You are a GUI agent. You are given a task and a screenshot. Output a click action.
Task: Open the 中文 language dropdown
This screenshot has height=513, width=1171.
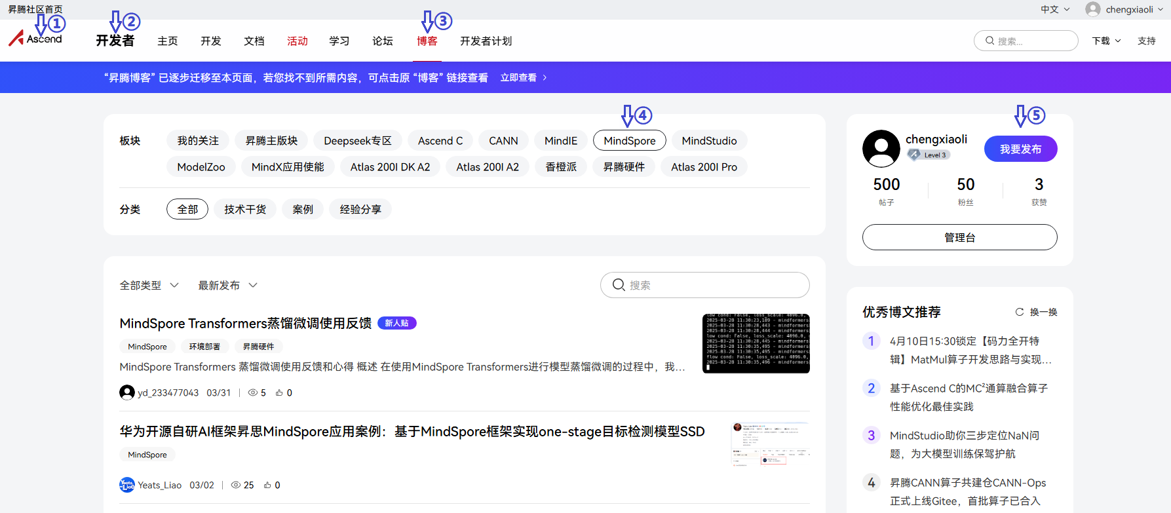(x=1055, y=9)
